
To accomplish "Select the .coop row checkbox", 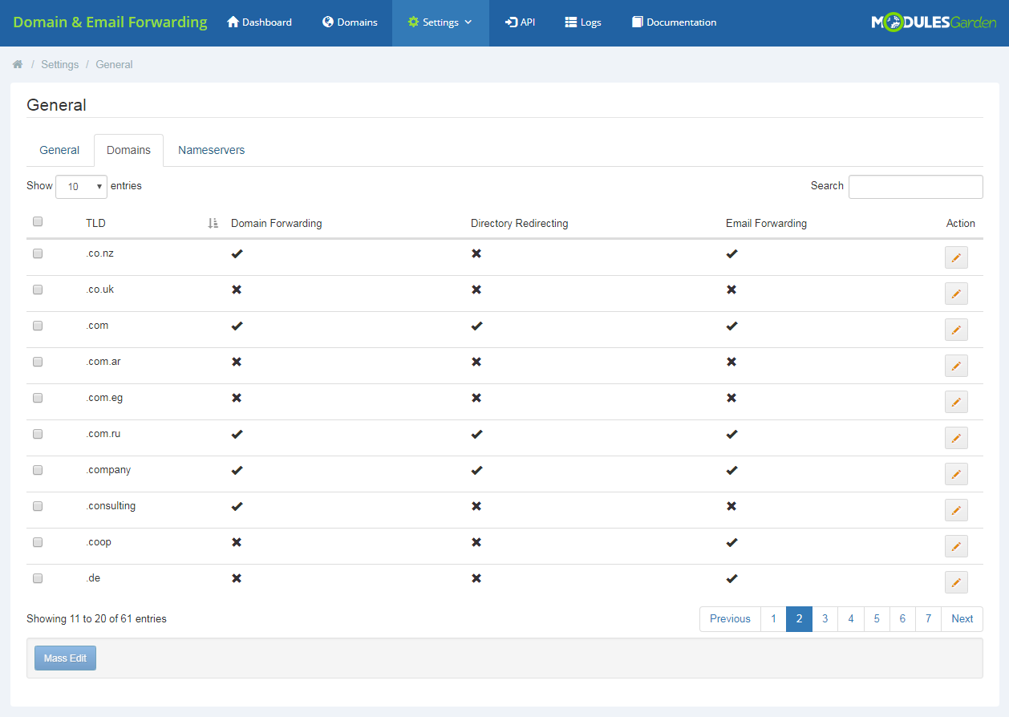I will point(37,542).
